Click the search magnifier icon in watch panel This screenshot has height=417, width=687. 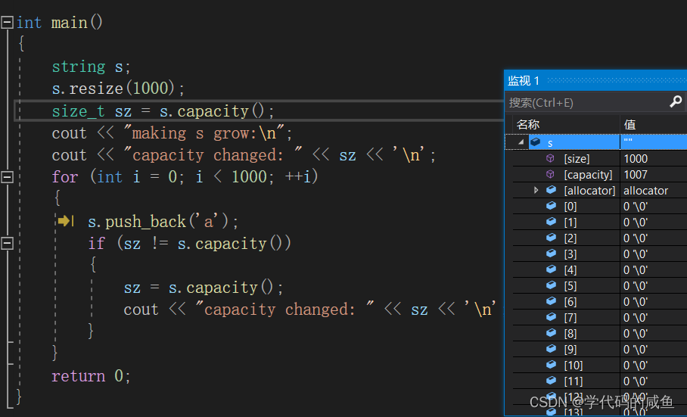pos(676,101)
